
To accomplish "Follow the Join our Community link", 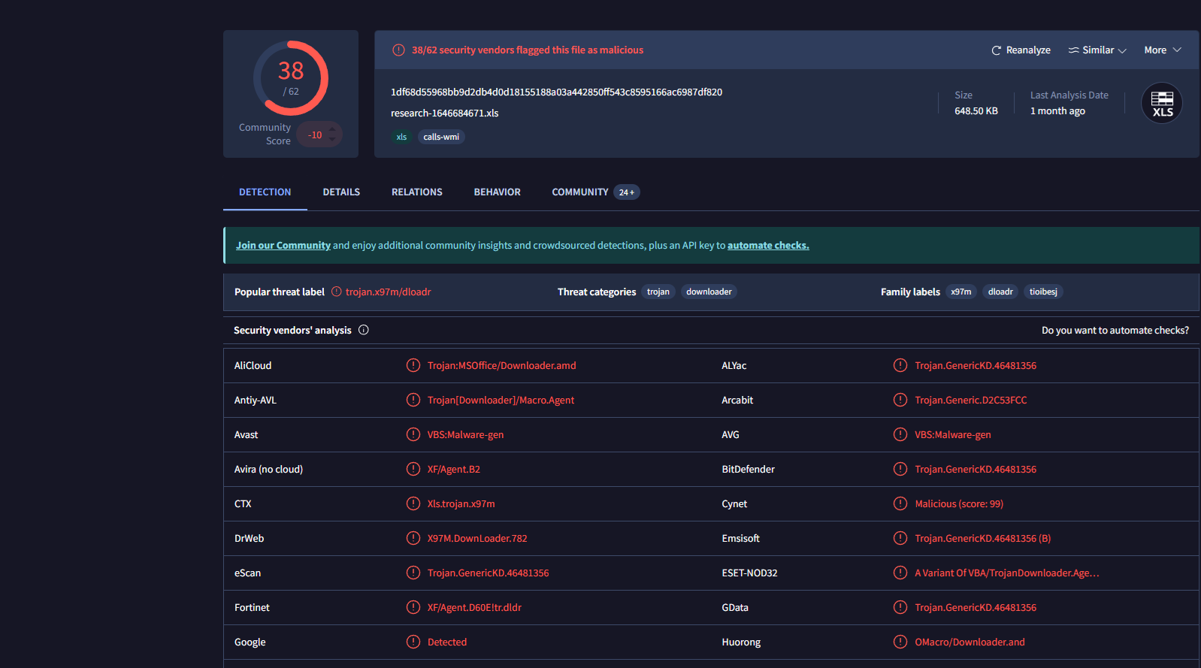I will pyautogui.click(x=283, y=246).
